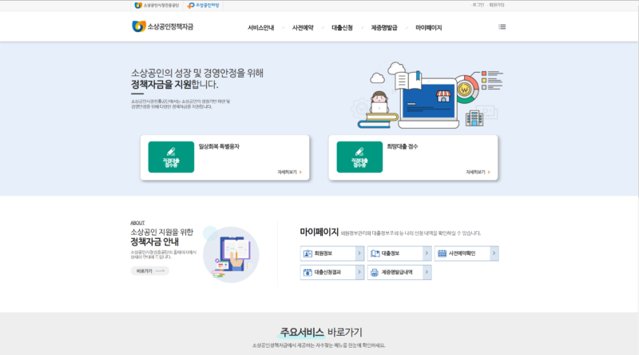
Task: Open the 대출신청 menu
Action: coord(342,28)
